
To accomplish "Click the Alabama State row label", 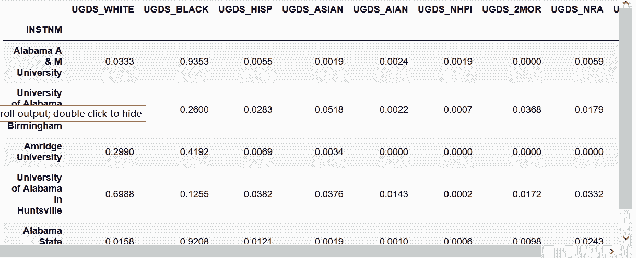I will (x=43, y=236).
